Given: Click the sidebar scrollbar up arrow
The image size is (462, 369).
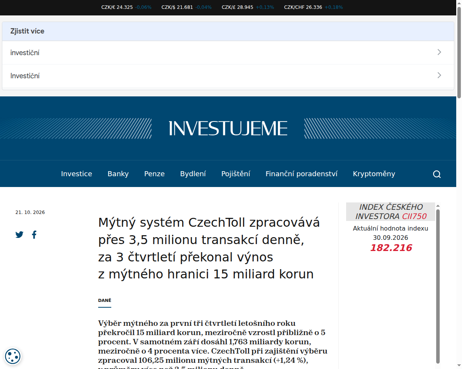Looking at the screenshot, I should (438, 206).
